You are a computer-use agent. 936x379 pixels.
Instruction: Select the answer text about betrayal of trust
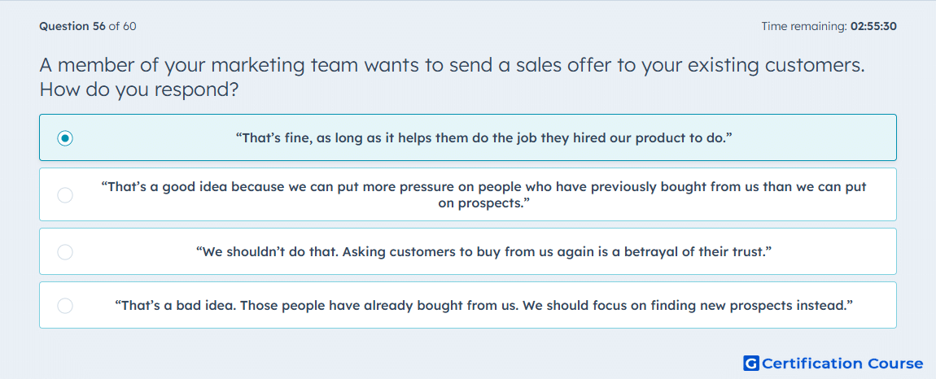coord(484,252)
